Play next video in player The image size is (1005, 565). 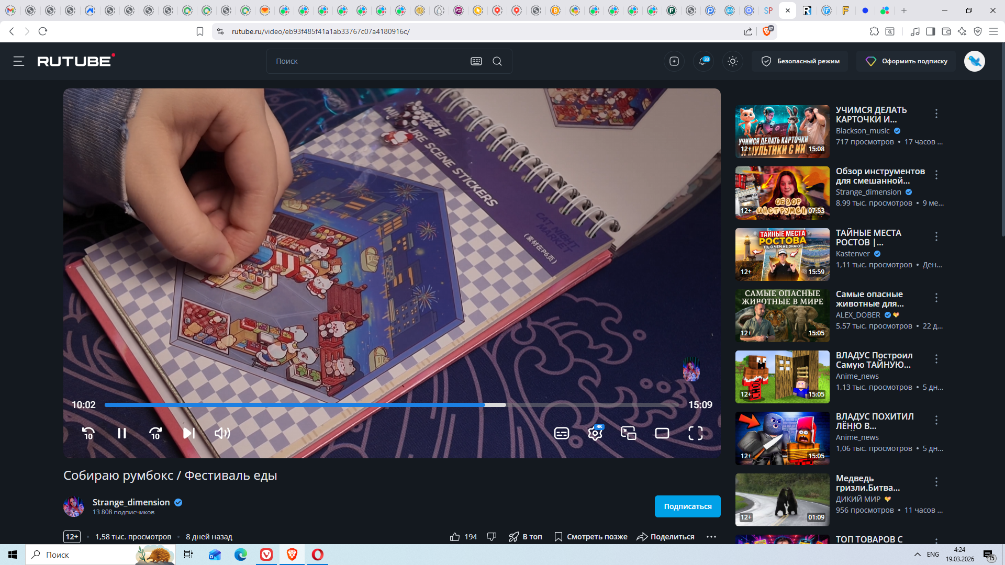188,433
